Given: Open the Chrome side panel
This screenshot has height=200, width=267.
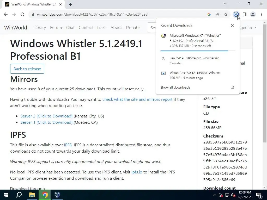Looking at the screenshot, I should click(x=245, y=14).
